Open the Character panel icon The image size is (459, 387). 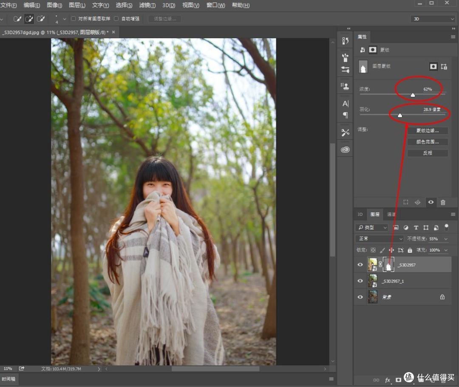tap(346, 104)
